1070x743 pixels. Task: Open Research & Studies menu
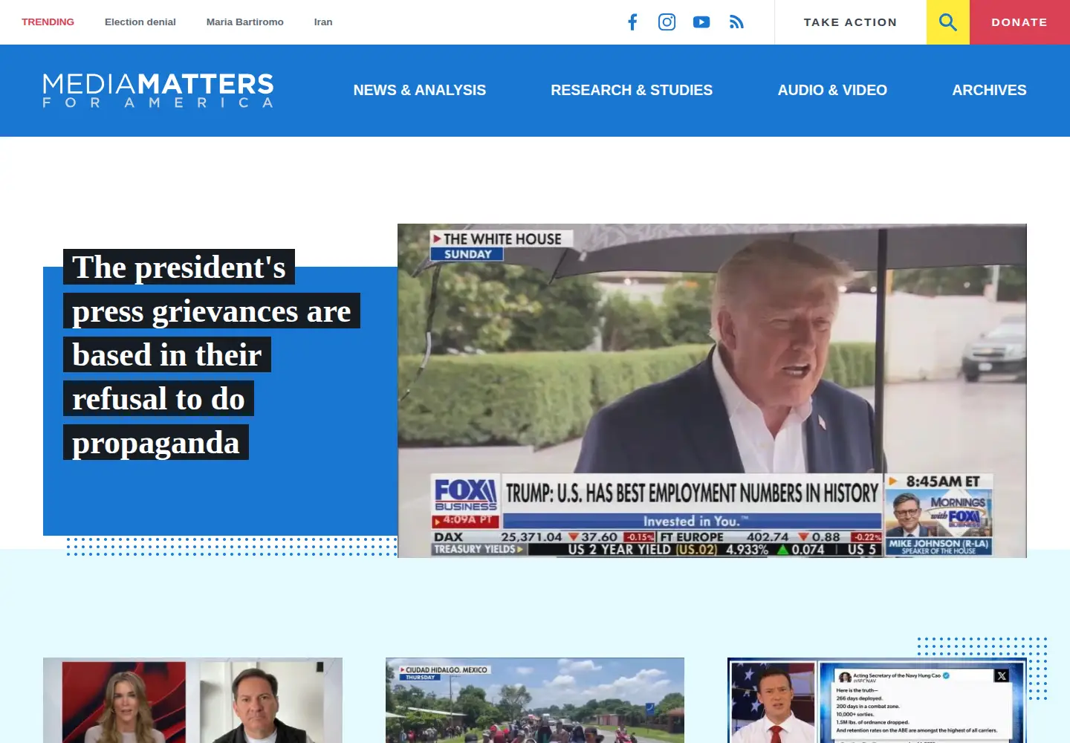coord(632,90)
